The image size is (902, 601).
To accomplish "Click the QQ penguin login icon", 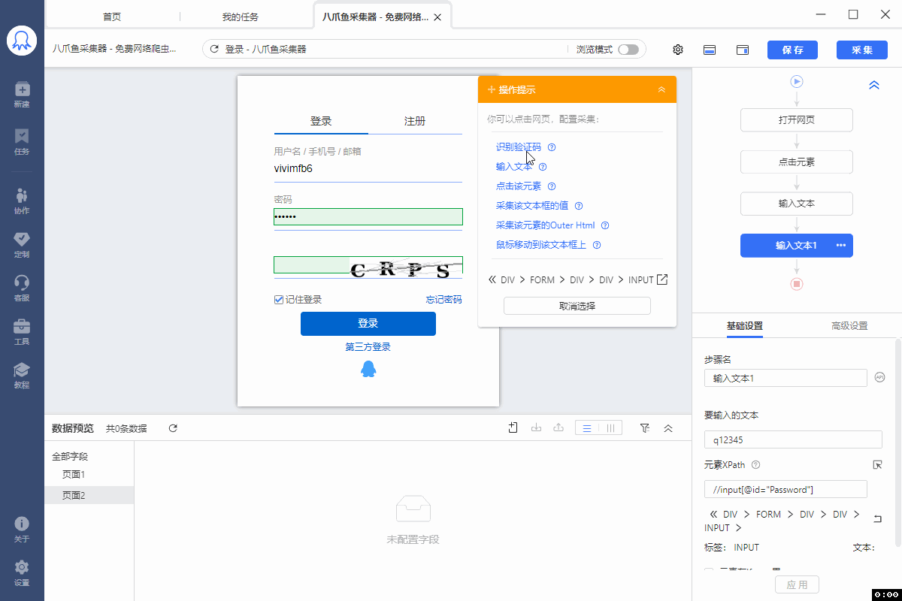I will (368, 369).
